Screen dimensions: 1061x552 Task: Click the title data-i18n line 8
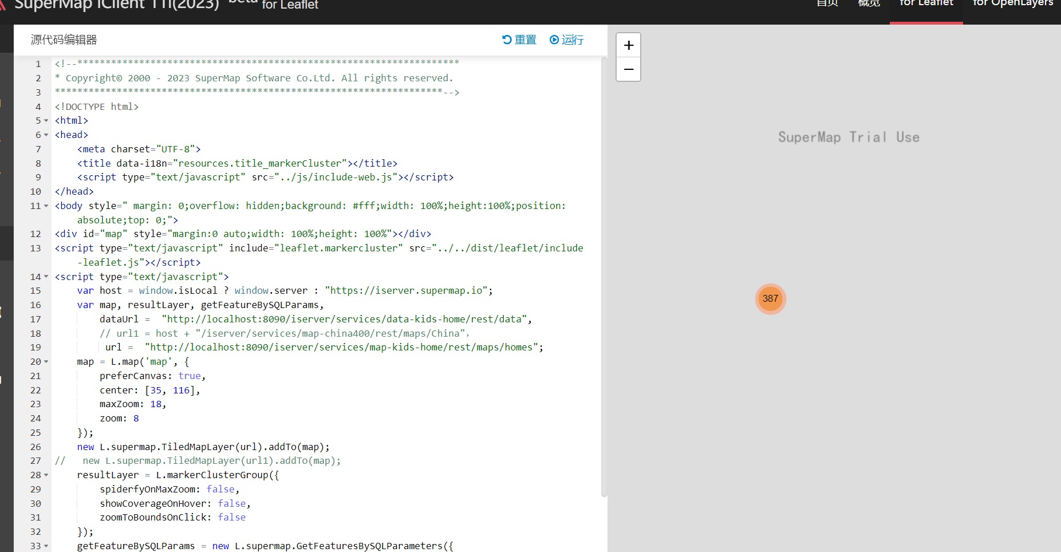pos(237,163)
